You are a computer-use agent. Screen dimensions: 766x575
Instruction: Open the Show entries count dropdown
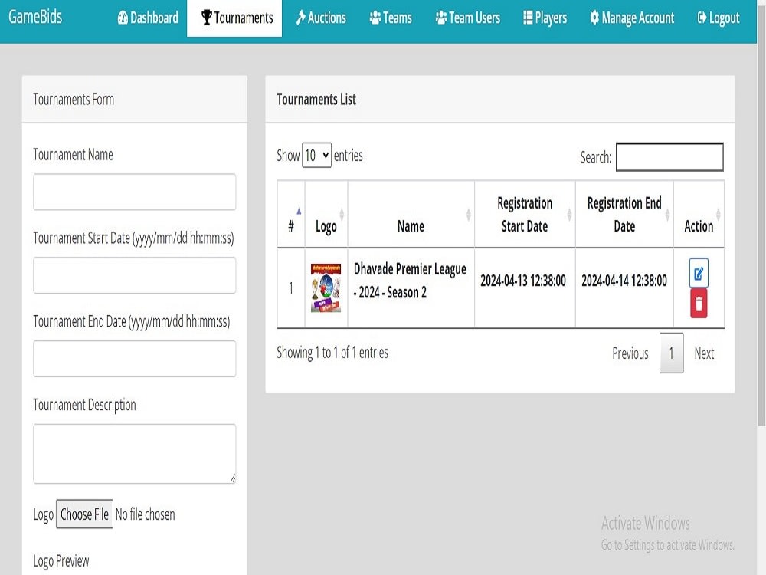click(316, 155)
